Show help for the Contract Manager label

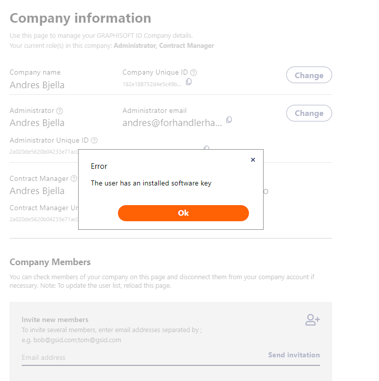tap(74, 178)
